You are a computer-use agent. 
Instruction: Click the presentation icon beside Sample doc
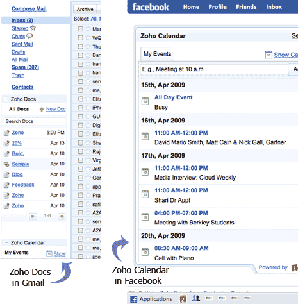click(x=6, y=164)
